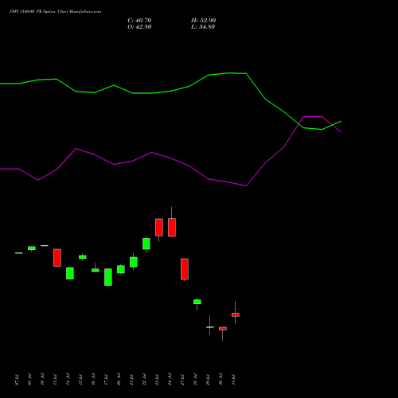This screenshot has width=398, height=398.
Task: Select the green candlestick for 22 Jul
Action: pyautogui.click(x=146, y=244)
